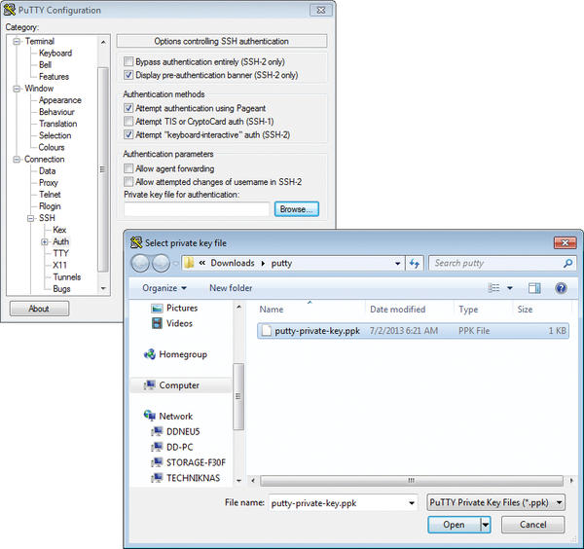Enable Attempt TIS or CryptoCard auth
The width and height of the screenshot is (584, 549).
(x=128, y=121)
